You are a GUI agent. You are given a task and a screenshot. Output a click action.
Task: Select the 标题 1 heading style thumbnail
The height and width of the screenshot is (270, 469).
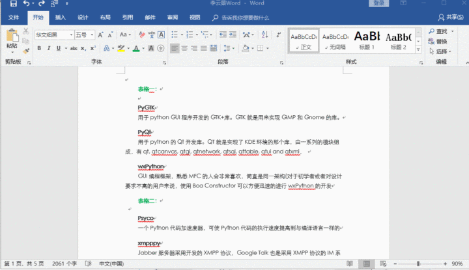coord(367,40)
